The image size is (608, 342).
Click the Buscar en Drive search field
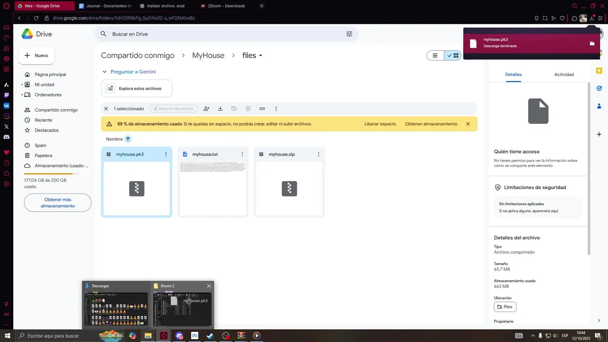pyautogui.click(x=226, y=34)
